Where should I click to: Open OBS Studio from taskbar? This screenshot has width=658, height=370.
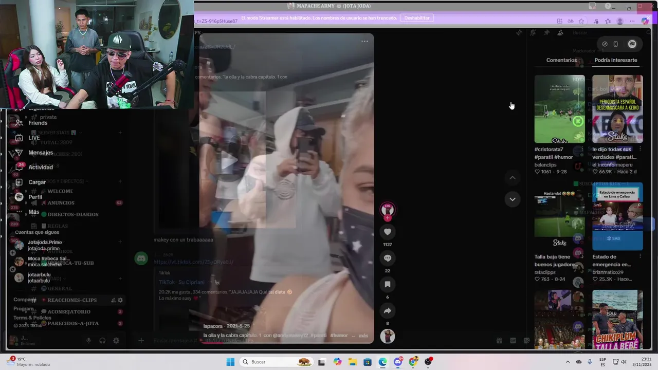[x=429, y=362]
